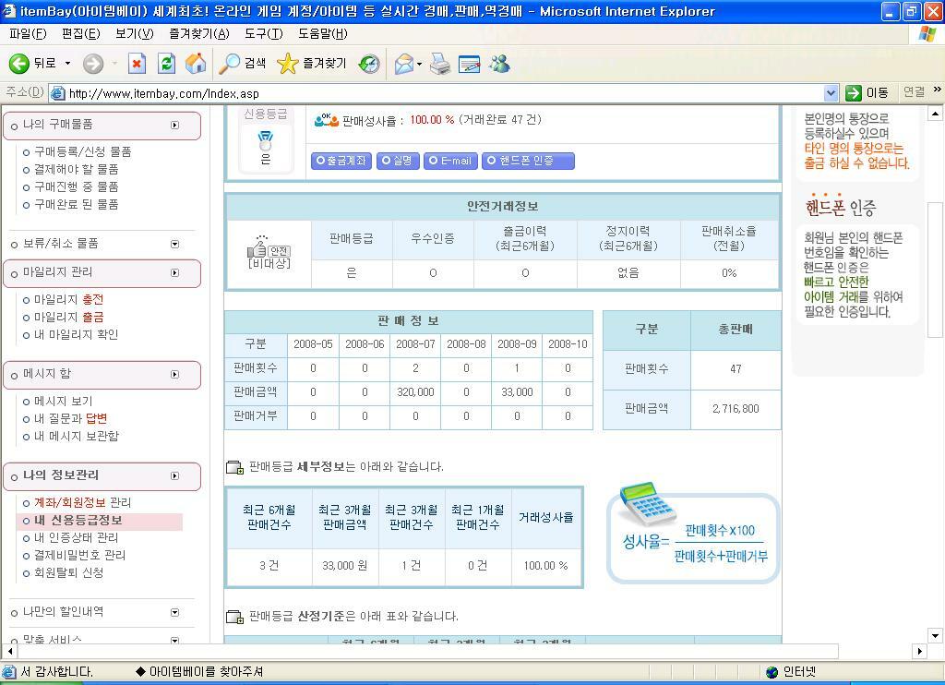
Task: Click the Edit page toolbar icon
Action: coord(470,64)
